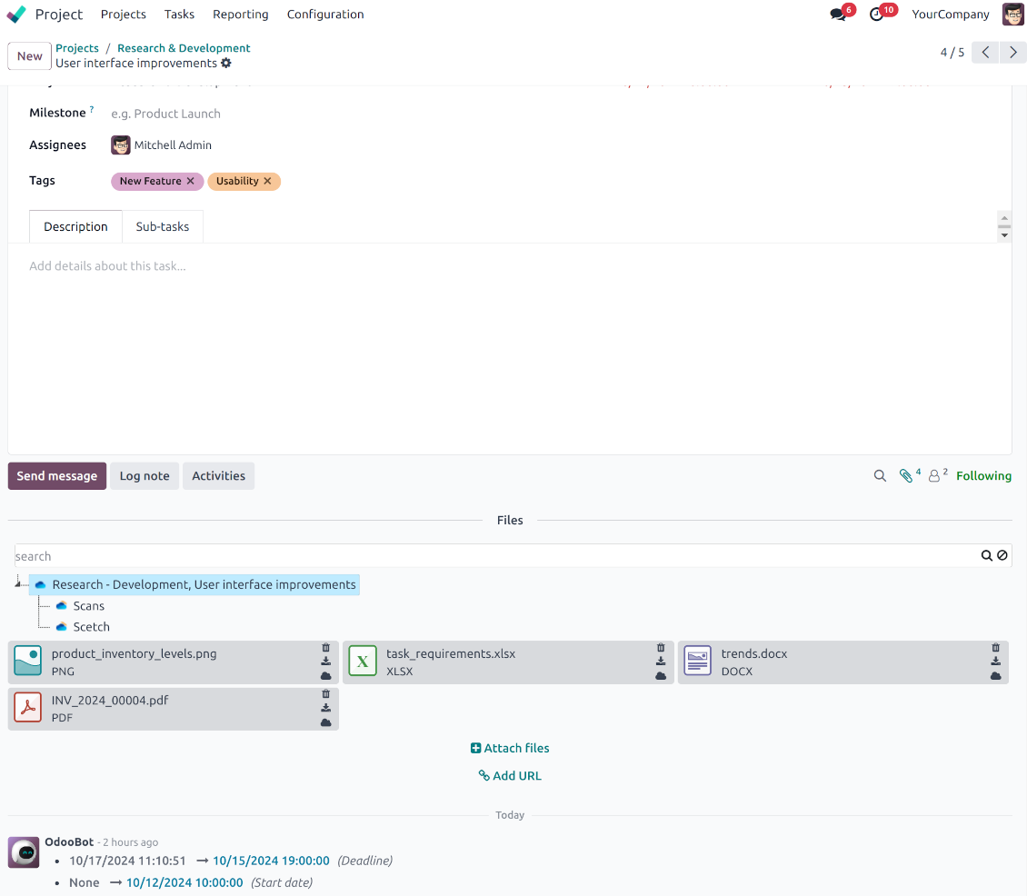This screenshot has width=1027, height=896.
Task: Click cloud icon for task_requirements.xlsx
Action: [x=660, y=676]
